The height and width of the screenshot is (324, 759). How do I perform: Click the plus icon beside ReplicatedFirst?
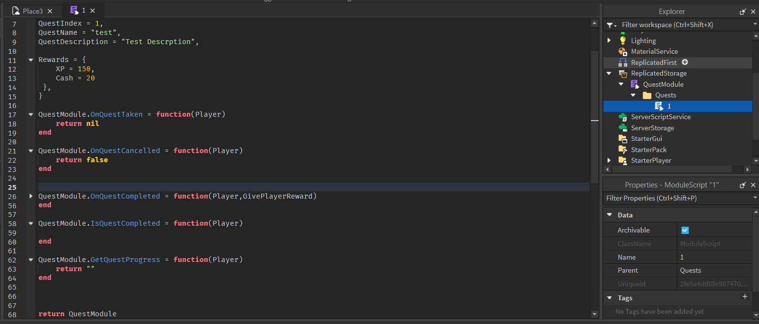685,62
